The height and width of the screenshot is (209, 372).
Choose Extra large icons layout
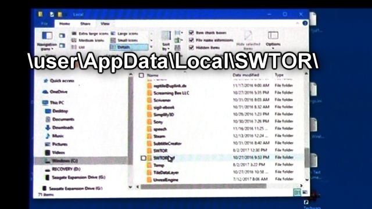click(x=90, y=34)
